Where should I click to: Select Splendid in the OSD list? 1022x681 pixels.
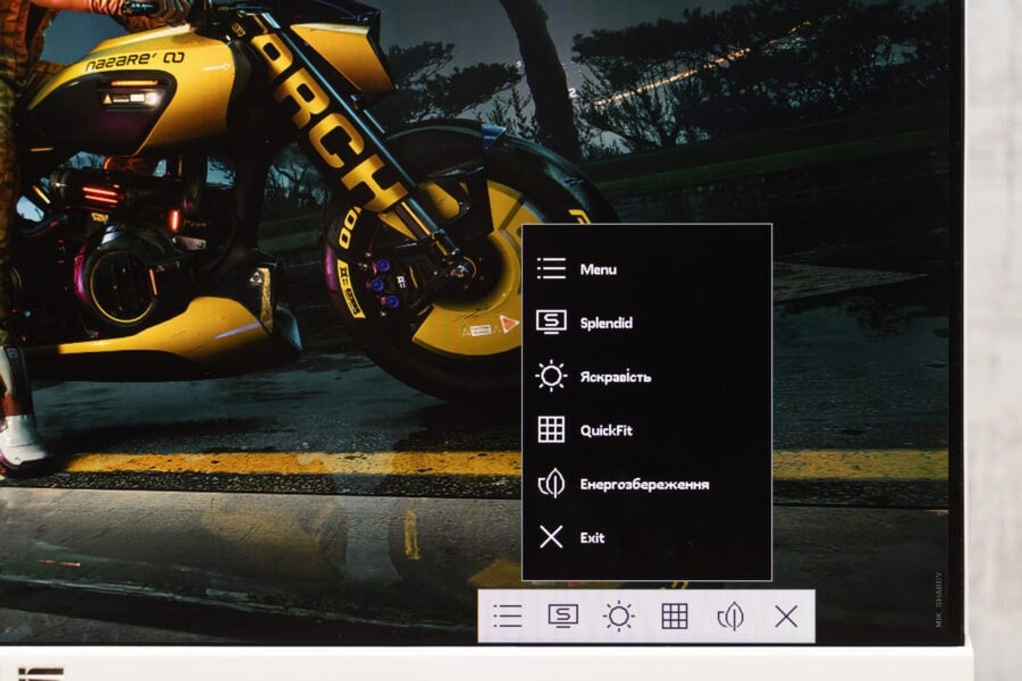(x=606, y=323)
